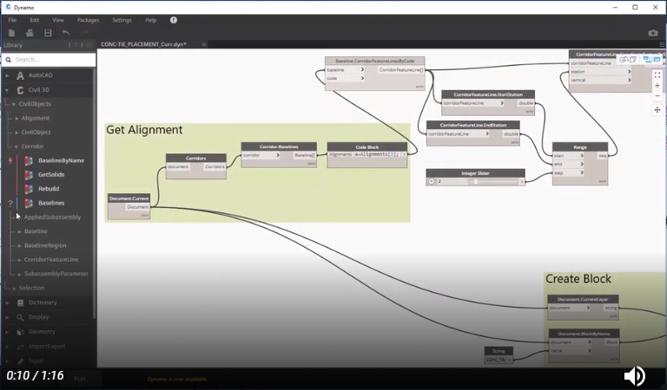Expand the CivilObject tree item
The width and height of the screenshot is (667, 390).
(17, 133)
